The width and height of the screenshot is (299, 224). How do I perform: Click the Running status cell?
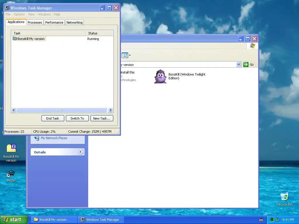coord(93,39)
